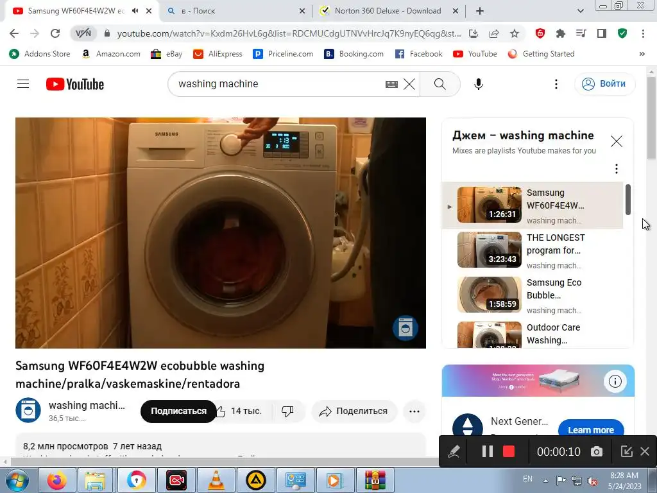Switch to the в - Поиск tab
Viewport: 657px width, 493px height.
tap(236, 11)
